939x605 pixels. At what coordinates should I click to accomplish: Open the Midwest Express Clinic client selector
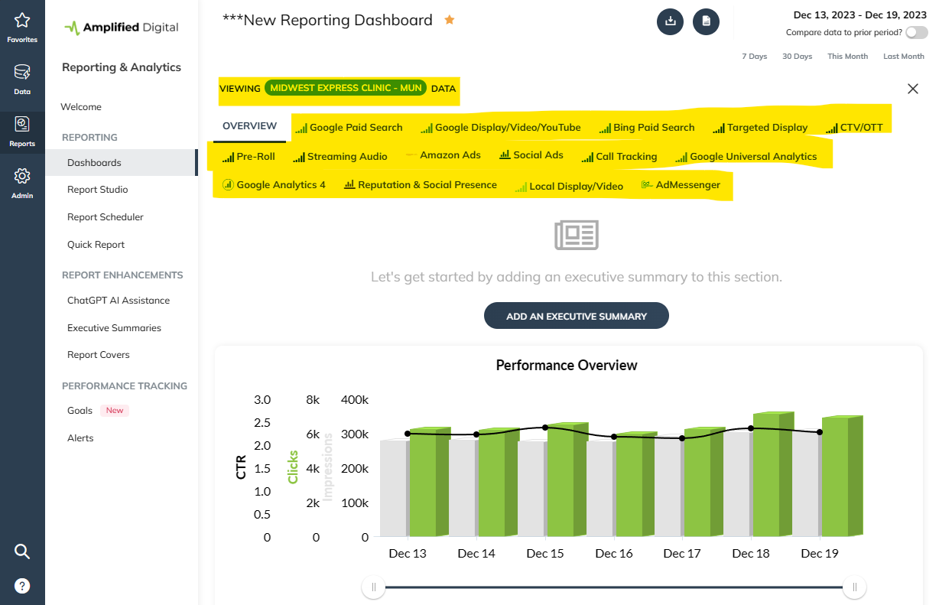[345, 88]
